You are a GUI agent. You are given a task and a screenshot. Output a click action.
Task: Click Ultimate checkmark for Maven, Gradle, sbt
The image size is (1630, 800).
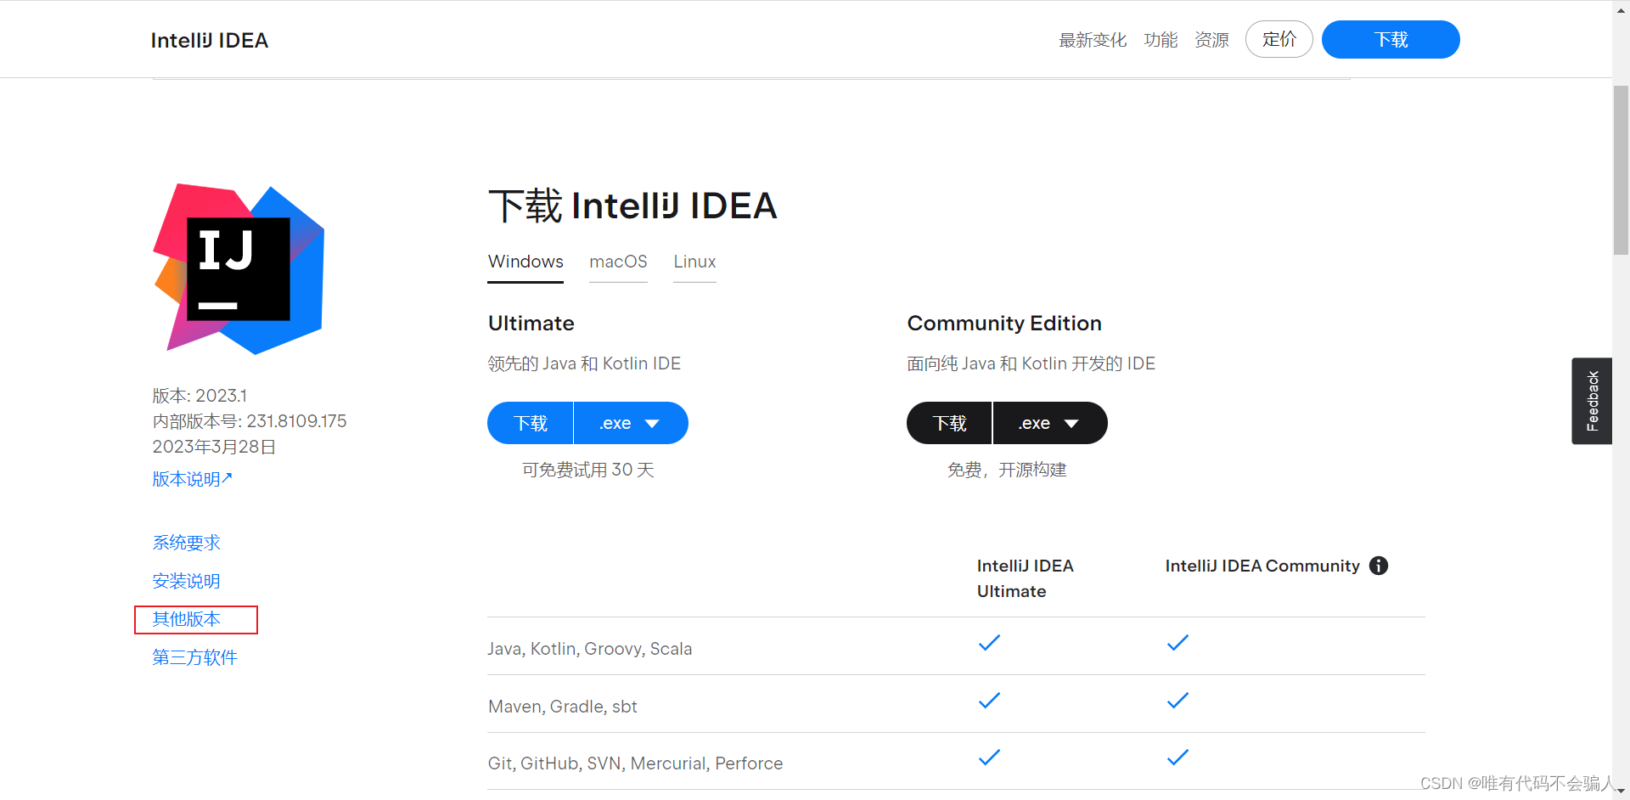[989, 701]
